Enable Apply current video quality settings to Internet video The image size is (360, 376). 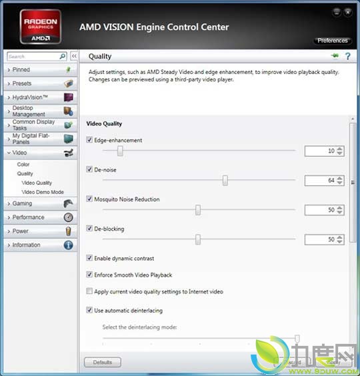coord(89,291)
